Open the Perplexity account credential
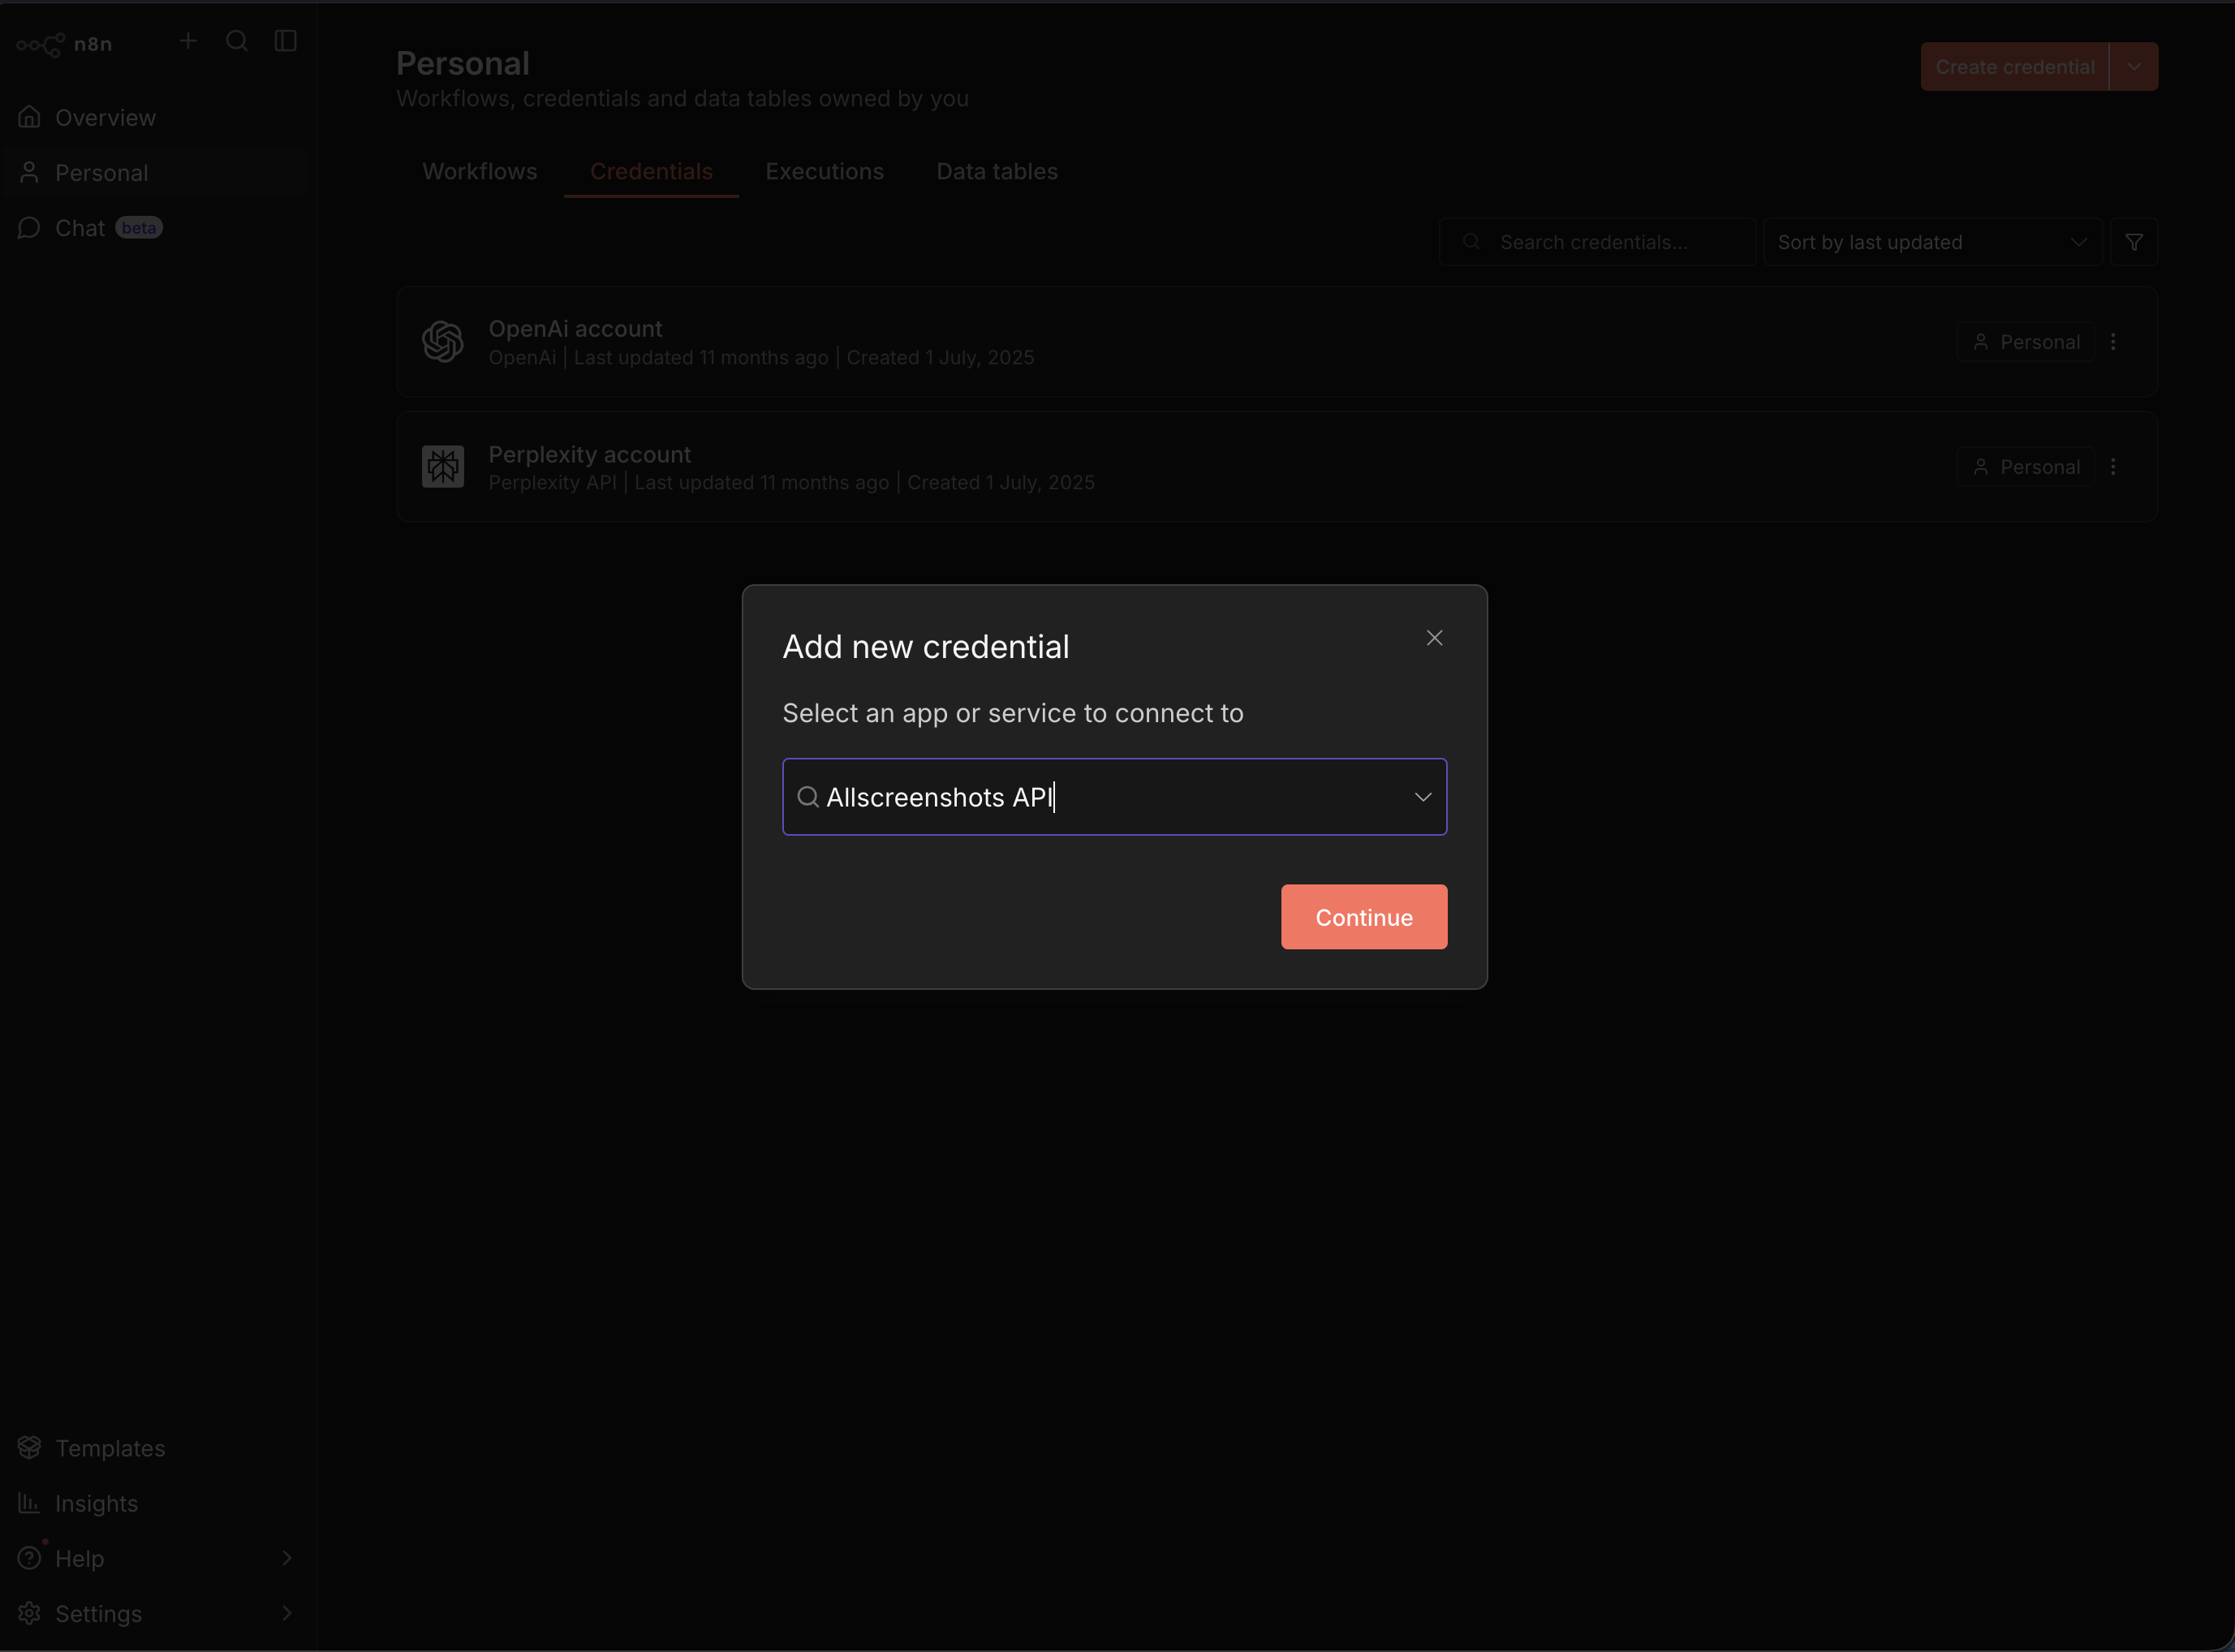Image resolution: width=2235 pixels, height=1652 pixels. 1277,467
